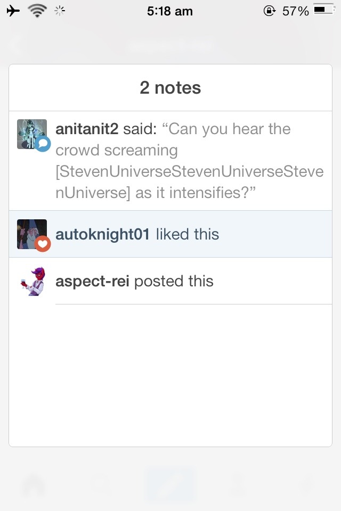Tap the Wi-Fi signal icon
Viewport: 341px width, 511px height.
pos(37,11)
